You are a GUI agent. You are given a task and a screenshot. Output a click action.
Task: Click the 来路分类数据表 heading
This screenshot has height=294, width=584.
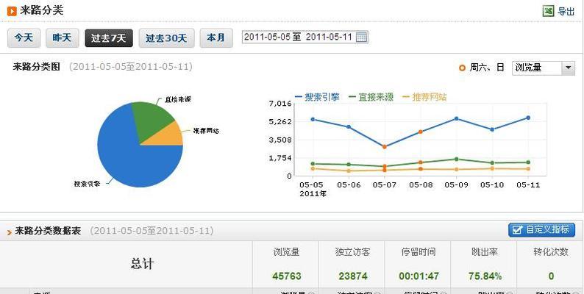(x=48, y=231)
